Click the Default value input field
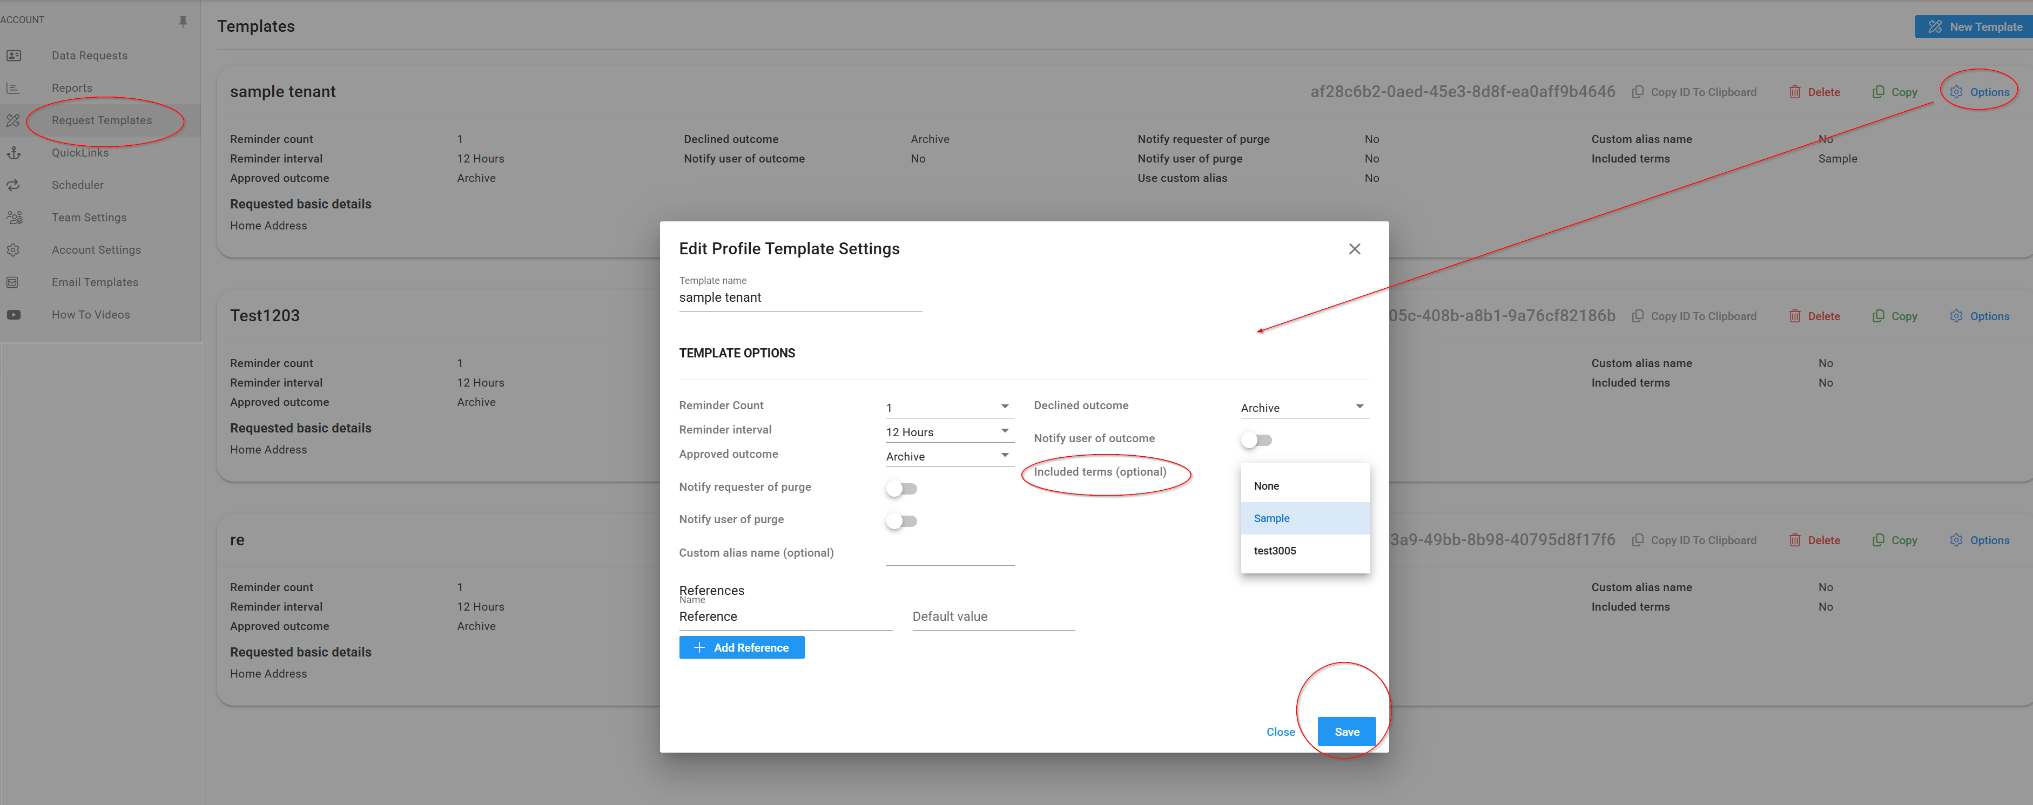Viewport: 2033px width, 805px height. click(x=993, y=617)
